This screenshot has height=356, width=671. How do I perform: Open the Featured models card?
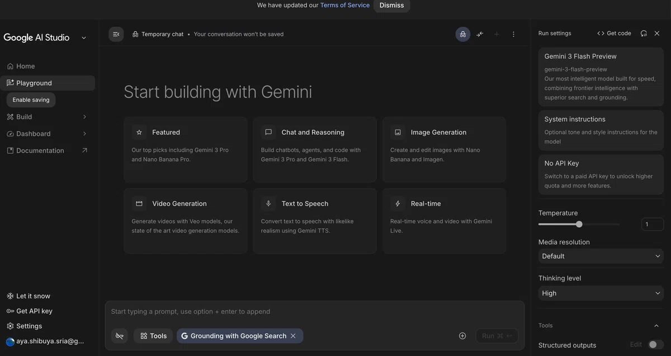[x=186, y=149]
